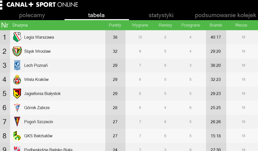
Task: Click Legia's 12 wins cell
Action: (140, 37)
